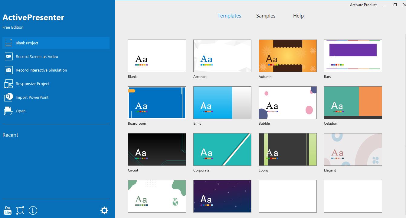406x218 pixels.
Task: Select the Circuit template thumbnail
Action: tap(157, 149)
